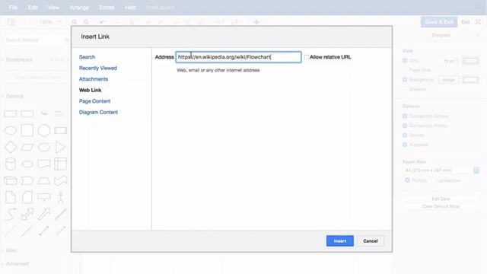Select the internal storage grid shape
Viewport: 487px width, 274px height.
tap(61, 164)
